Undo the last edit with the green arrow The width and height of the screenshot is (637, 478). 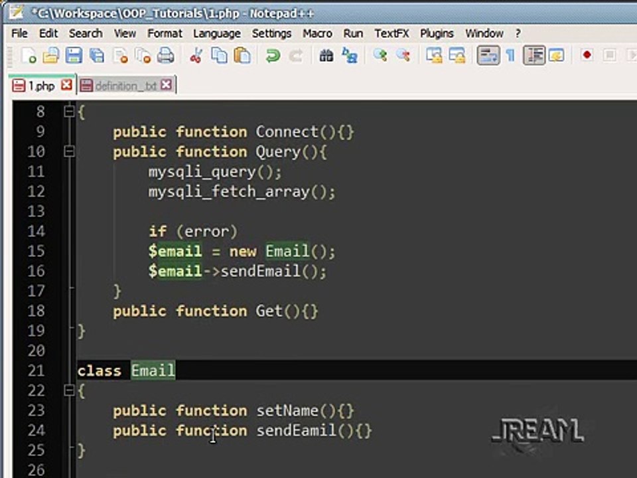tap(273, 55)
